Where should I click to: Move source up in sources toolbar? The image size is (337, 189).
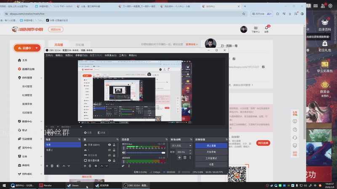(102, 166)
